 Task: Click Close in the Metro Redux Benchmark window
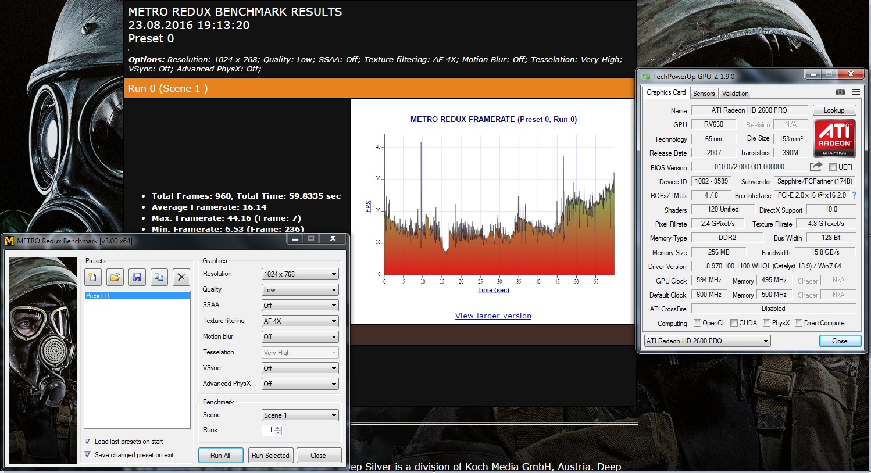(x=318, y=456)
